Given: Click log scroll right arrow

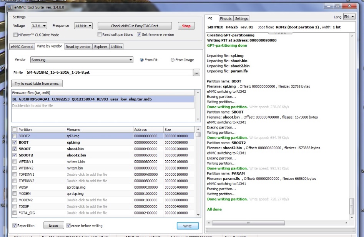Looking at the screenshot, I should [x=346, y=223].
